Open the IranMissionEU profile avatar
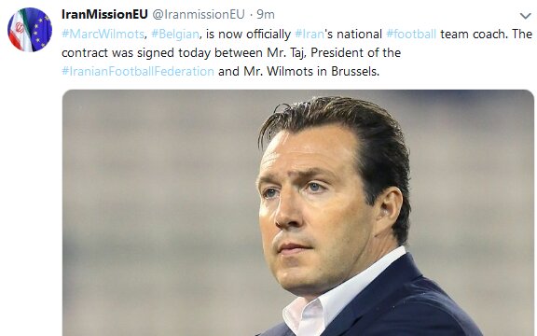This screenshot has width=537, height=336. click(x=30, y=30)
